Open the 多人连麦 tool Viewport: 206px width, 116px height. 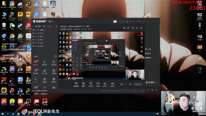click(x=45, y=71)
